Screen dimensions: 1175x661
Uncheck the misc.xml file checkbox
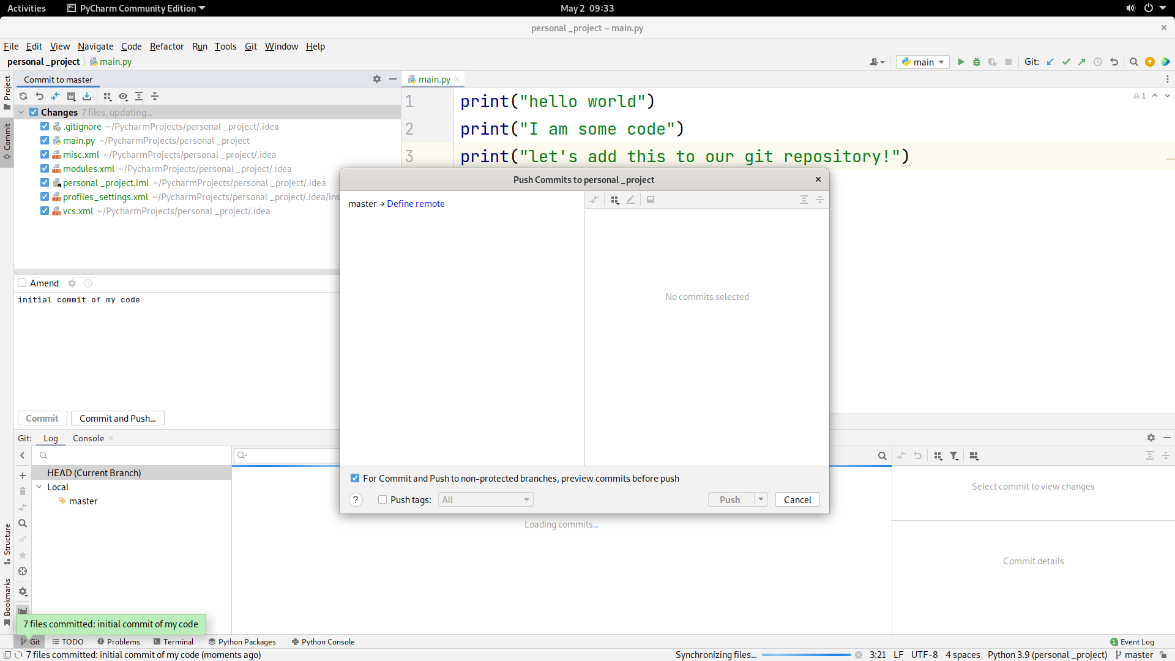point(45,154)
